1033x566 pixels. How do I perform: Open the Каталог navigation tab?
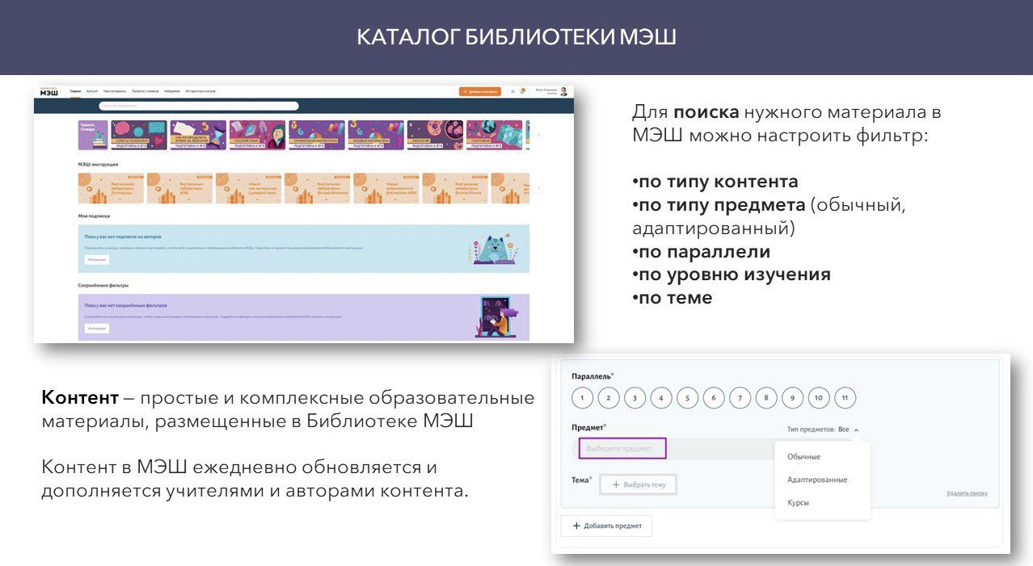tap(92, 91)
